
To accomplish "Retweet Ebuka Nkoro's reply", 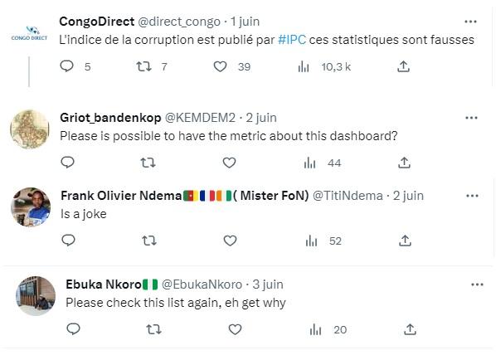I will 154,329.
